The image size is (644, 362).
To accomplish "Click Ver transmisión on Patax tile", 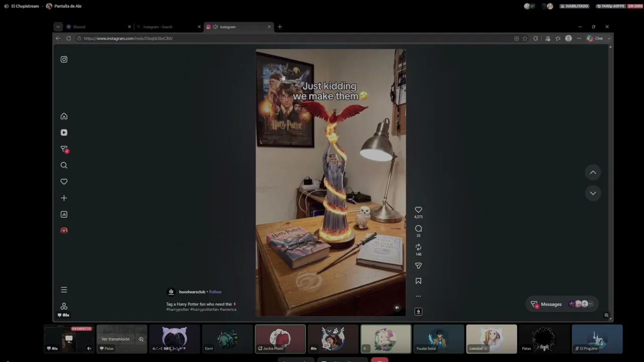I will coord(115,339).
